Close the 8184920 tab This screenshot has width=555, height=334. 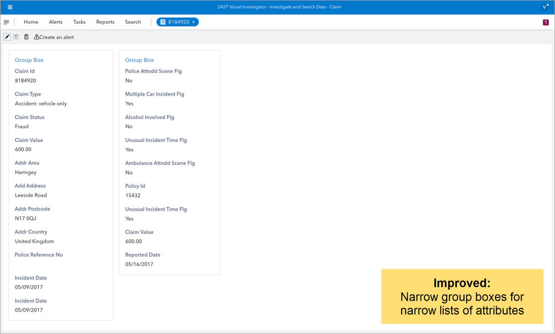point(193,22)
